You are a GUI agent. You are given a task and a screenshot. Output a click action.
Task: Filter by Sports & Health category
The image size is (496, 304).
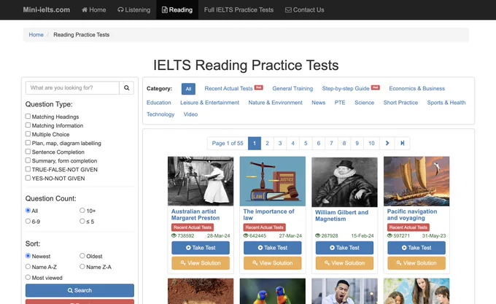click(x=446, y=102)
